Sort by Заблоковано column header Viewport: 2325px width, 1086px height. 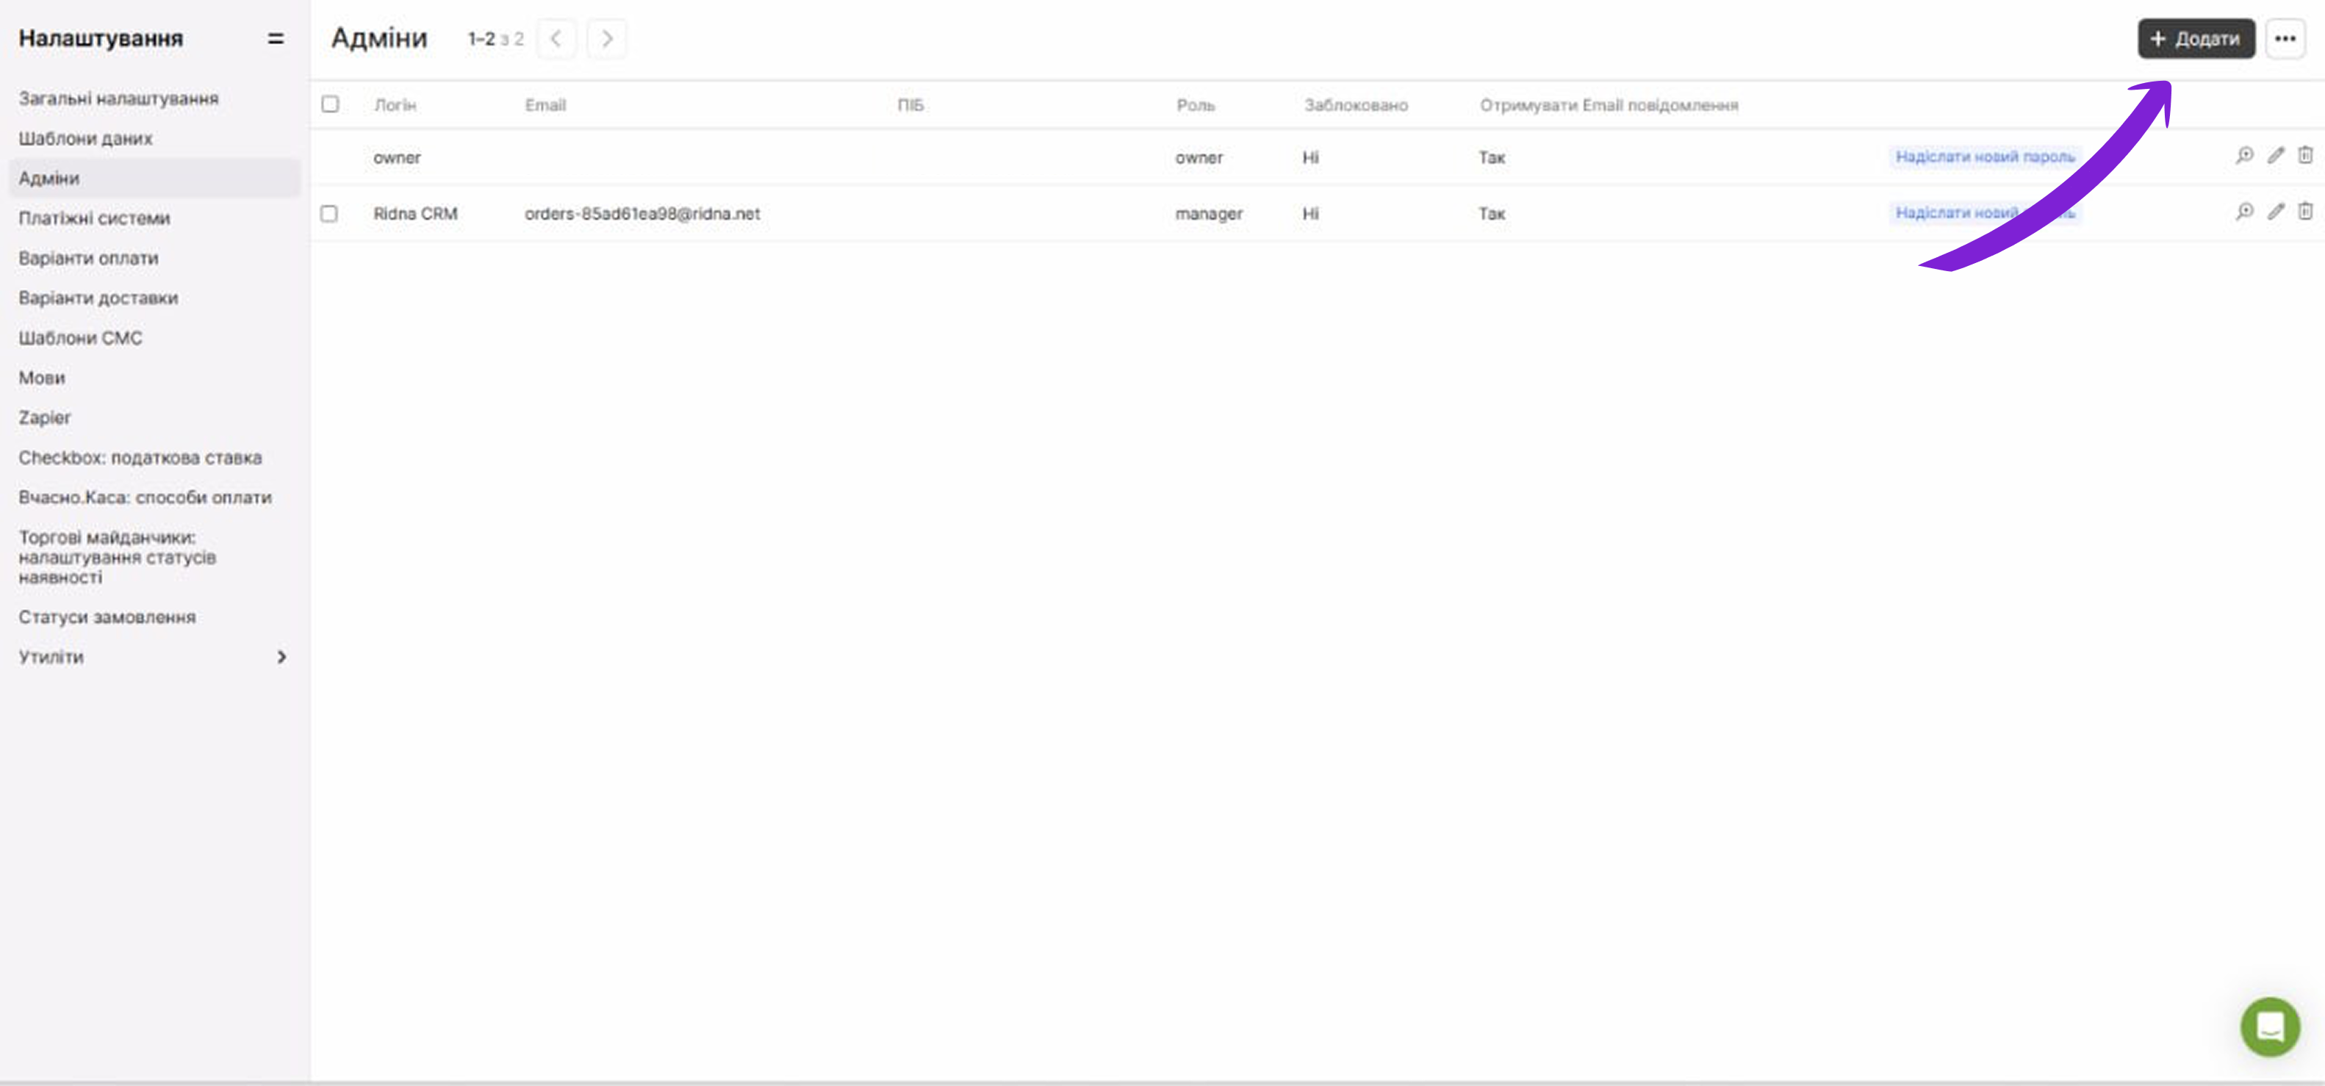point(1355,105)
